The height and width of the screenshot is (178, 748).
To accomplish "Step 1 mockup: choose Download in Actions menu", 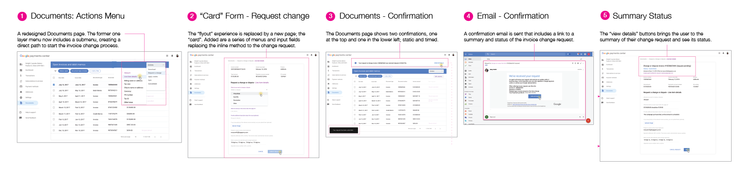I will click(152, 69).
